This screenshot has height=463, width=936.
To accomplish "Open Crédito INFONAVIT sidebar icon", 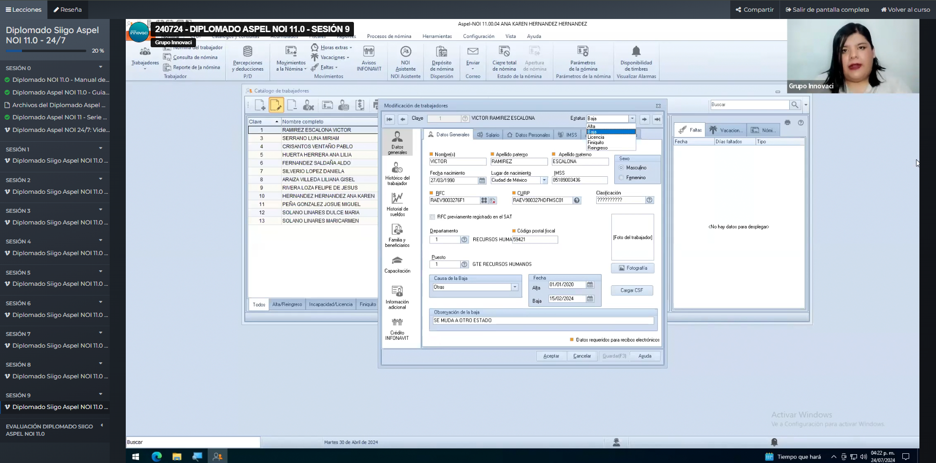I will [x=397, y=323].
